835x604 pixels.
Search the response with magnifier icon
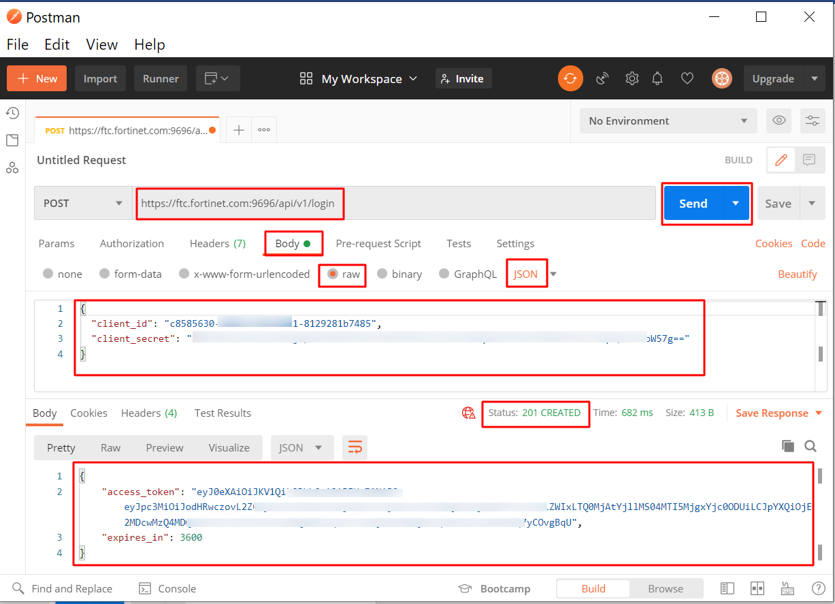click(811, 446)
